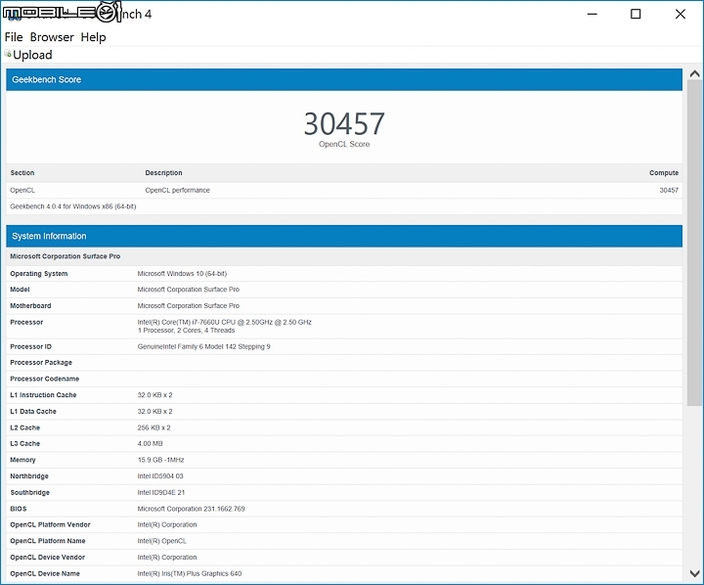Click the Processor Package label
This screenshot has width=704, height=585.
click(41, 363)
